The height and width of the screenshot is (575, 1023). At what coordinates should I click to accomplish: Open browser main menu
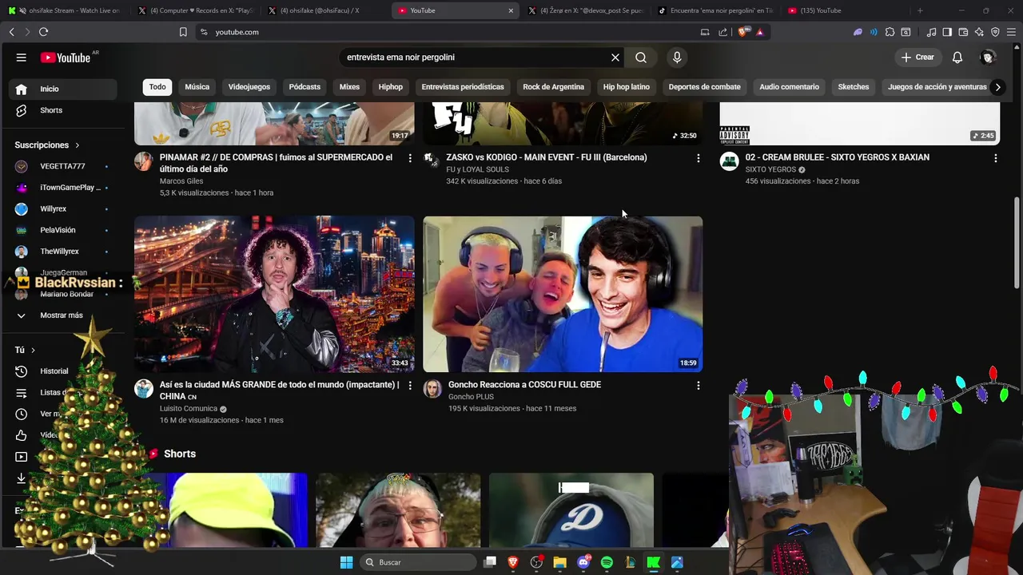click(x=1011, y=32)
